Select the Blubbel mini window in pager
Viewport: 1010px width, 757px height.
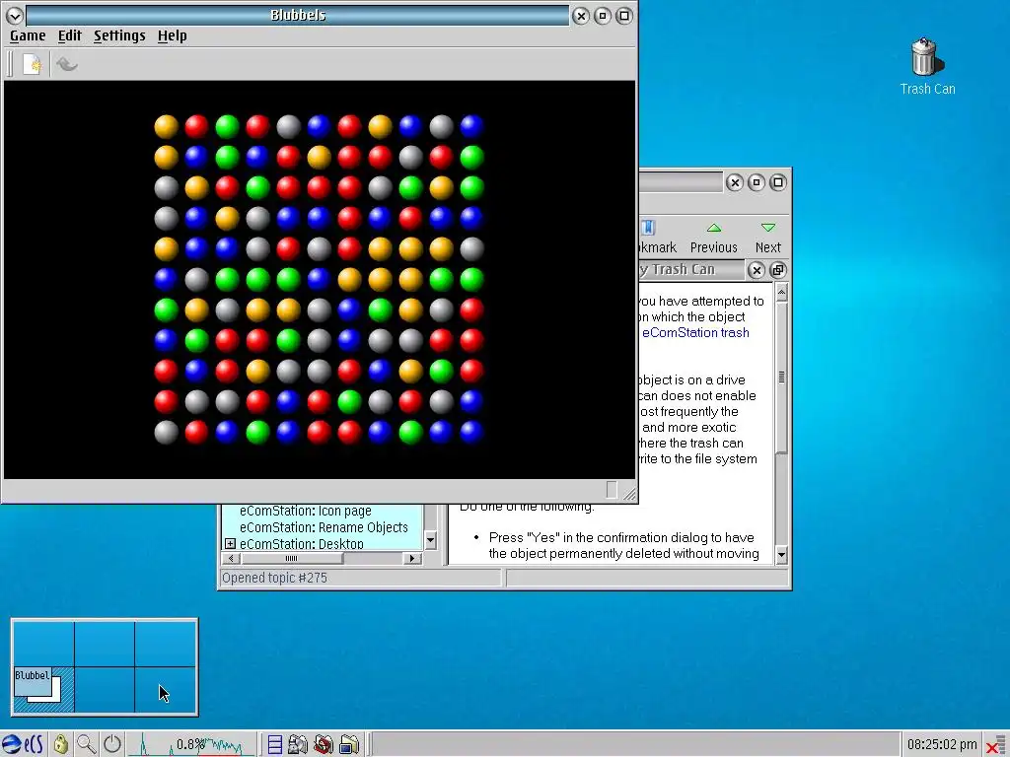[x=33, y=682]
